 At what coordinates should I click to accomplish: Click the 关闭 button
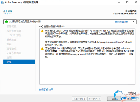pyautogui.click(x=114, y=99)
